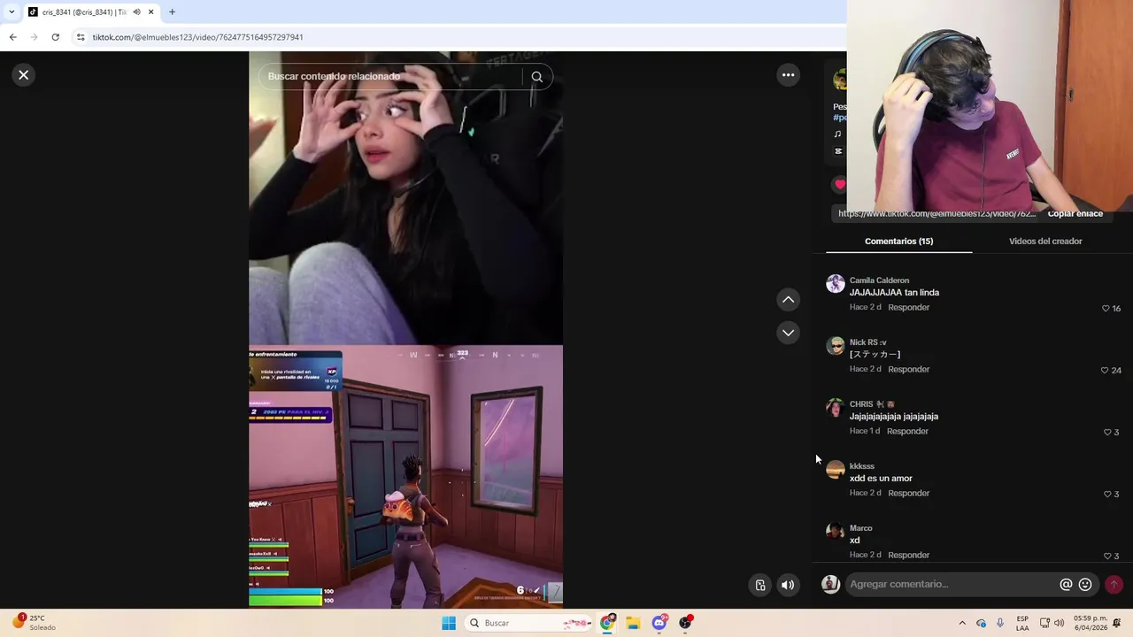Open Chrome from the taskbar
This screenshot has width=1133, height=637.
pyautogui.click(x=607, y=623)
